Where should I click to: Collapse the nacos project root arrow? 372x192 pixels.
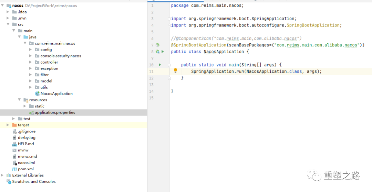pyautogui.click(x=2, y=6)
